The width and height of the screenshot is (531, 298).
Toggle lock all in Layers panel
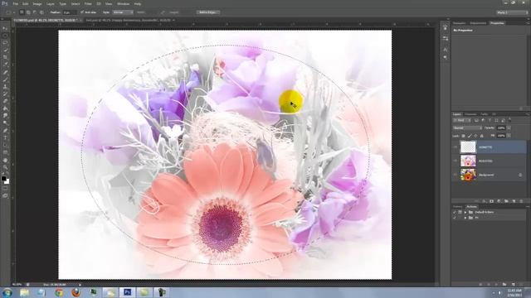(x=482, y=136)
